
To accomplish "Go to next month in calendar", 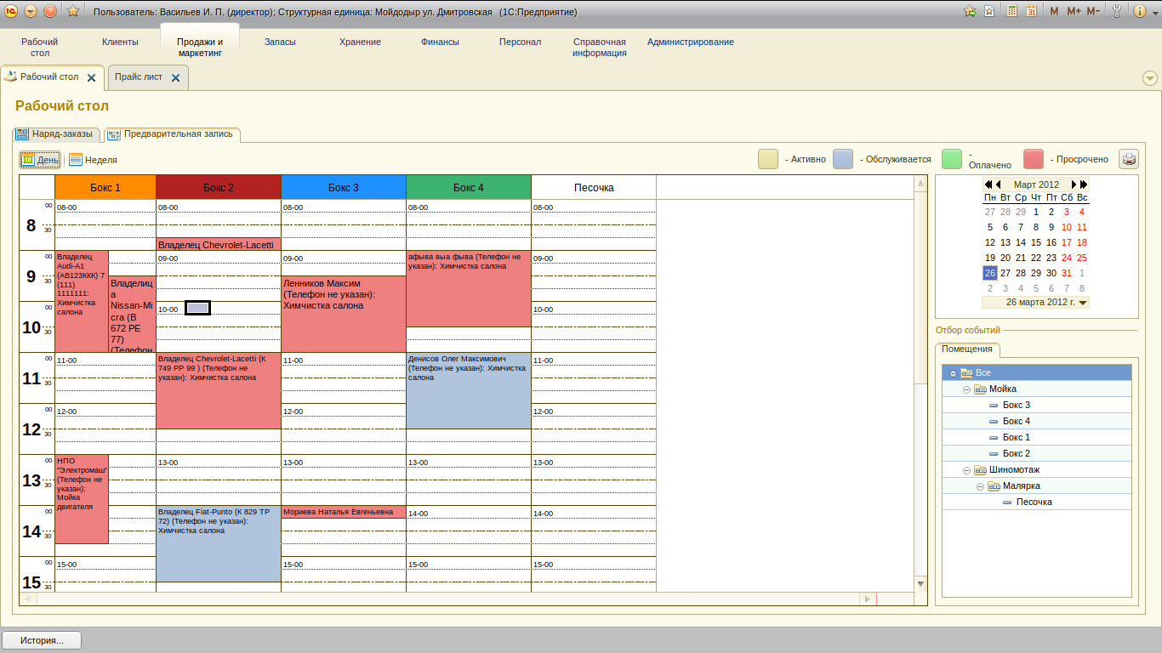I will coord(1074,185).
